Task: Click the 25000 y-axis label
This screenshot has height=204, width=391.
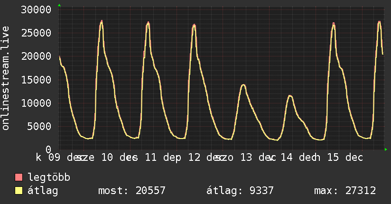Action: [36, 33]
